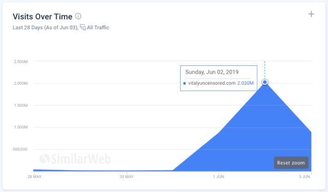328x192 pixels.
Task: Click the 1.500M y-axis label
Action: (x=21, y=105)
